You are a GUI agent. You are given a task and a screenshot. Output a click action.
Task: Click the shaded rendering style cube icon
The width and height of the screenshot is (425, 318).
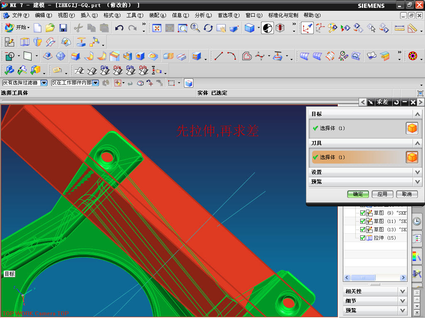[x=249, y=28]
